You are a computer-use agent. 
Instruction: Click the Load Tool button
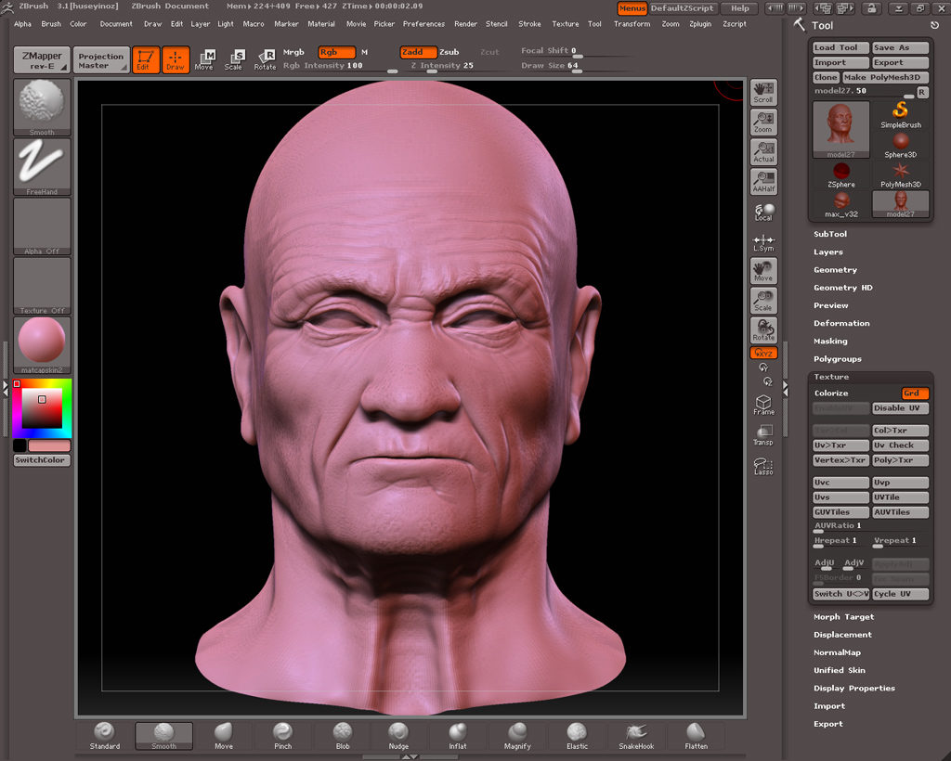point(840,48)
